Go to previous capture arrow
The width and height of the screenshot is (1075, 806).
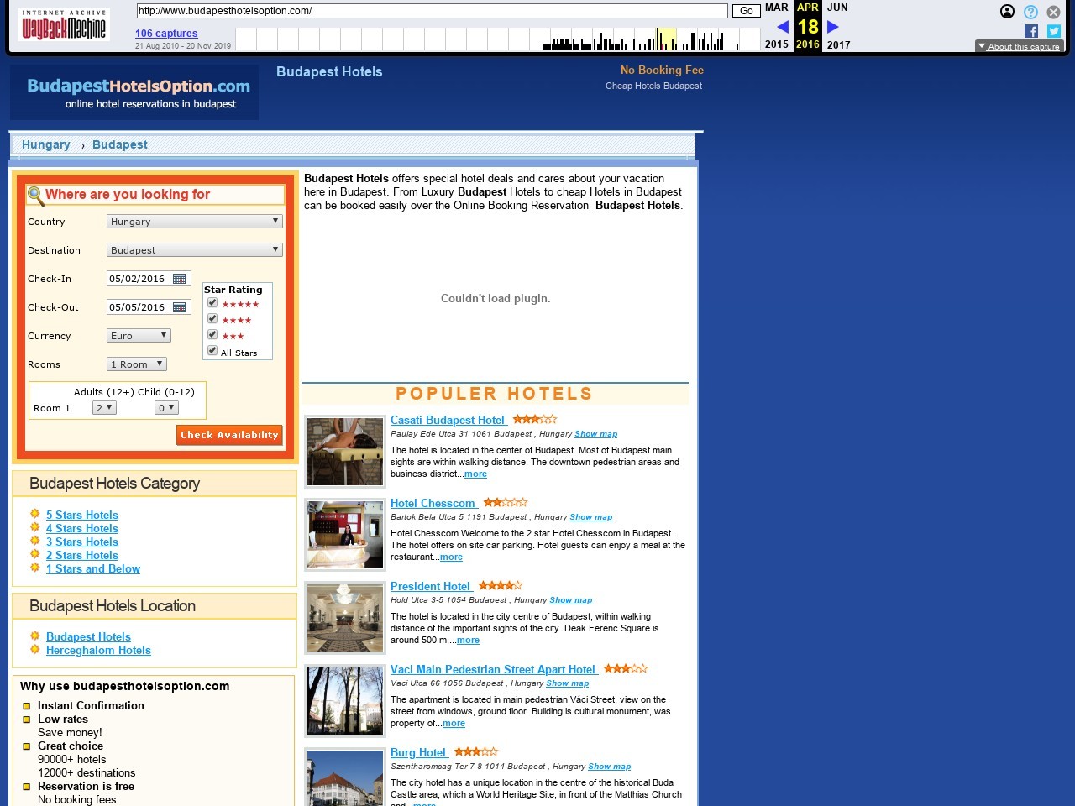[x=783, y=27]
